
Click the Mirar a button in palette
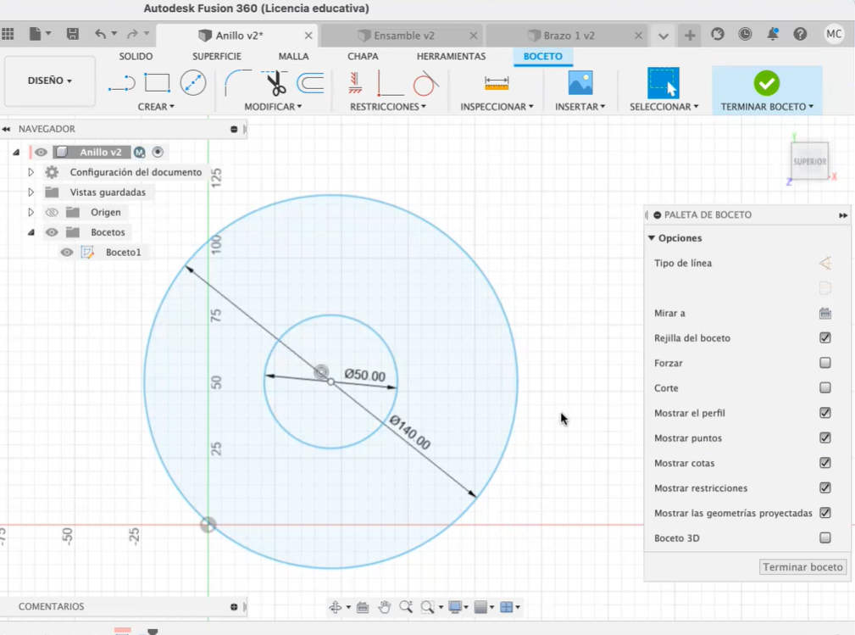(x=825, y=313)
